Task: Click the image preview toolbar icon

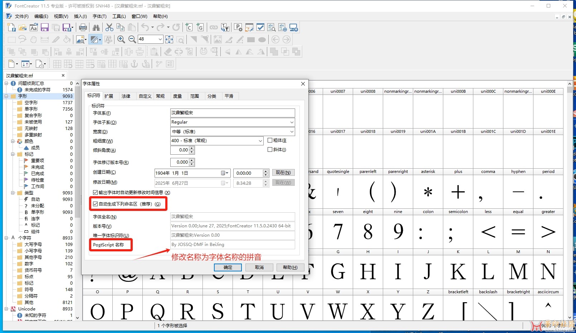Action: click(80, 39)
